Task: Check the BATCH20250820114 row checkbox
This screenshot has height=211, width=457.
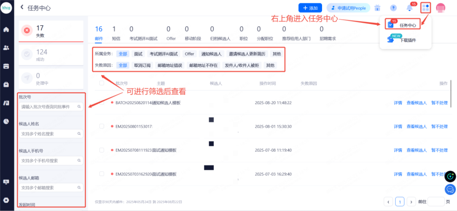Action: pos(102,103)
